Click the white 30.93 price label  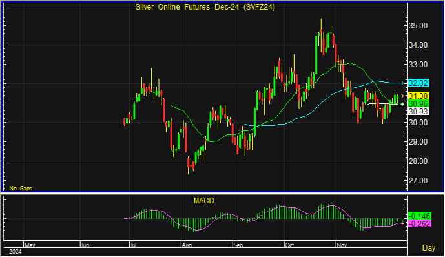point(419,112)
